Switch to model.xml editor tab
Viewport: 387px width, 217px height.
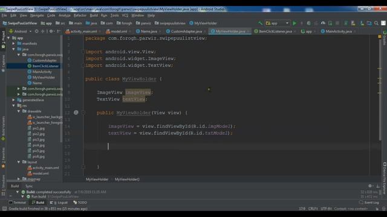[118, 31]
